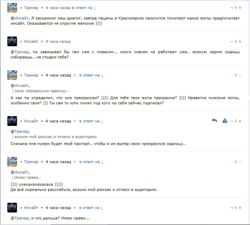Screen dimensions: 250x225
Task: Click plus on the last Инсайт comment
Action: pos(240,208)
